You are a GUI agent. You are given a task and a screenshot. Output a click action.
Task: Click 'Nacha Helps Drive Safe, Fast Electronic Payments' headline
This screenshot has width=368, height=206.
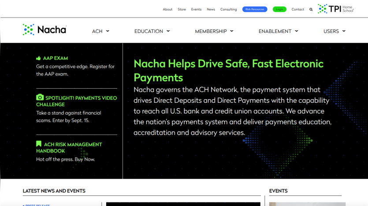point(228,70)
